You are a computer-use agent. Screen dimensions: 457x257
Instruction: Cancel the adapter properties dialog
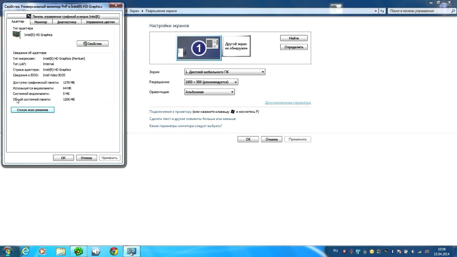click(x=86, y=158)
